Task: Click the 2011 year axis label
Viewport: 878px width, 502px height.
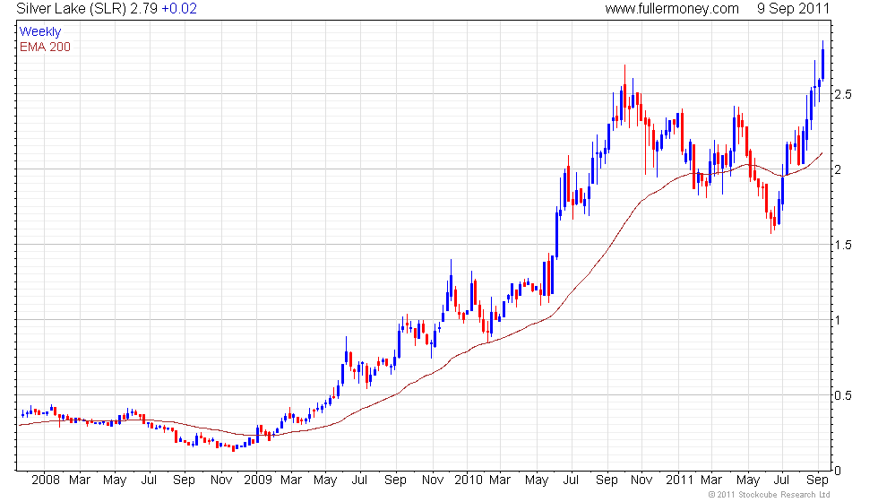Action: (680, 480)
